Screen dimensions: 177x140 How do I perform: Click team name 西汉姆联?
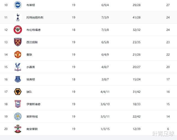click(x=32, y=42)
